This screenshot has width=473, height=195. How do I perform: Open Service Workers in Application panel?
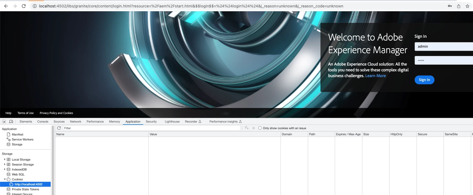[x=23, y=139]
